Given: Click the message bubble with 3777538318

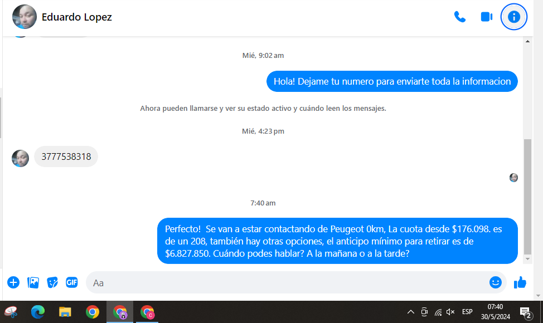Looking at the screenshot, I should (66, 156).
